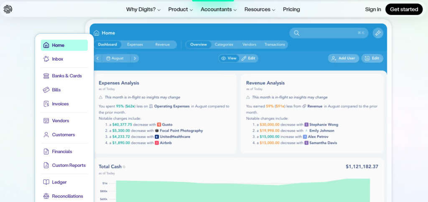The image size is (428, 202).
Task: Click the Alex Petrov avatar icon
Action: pos(305,136)
